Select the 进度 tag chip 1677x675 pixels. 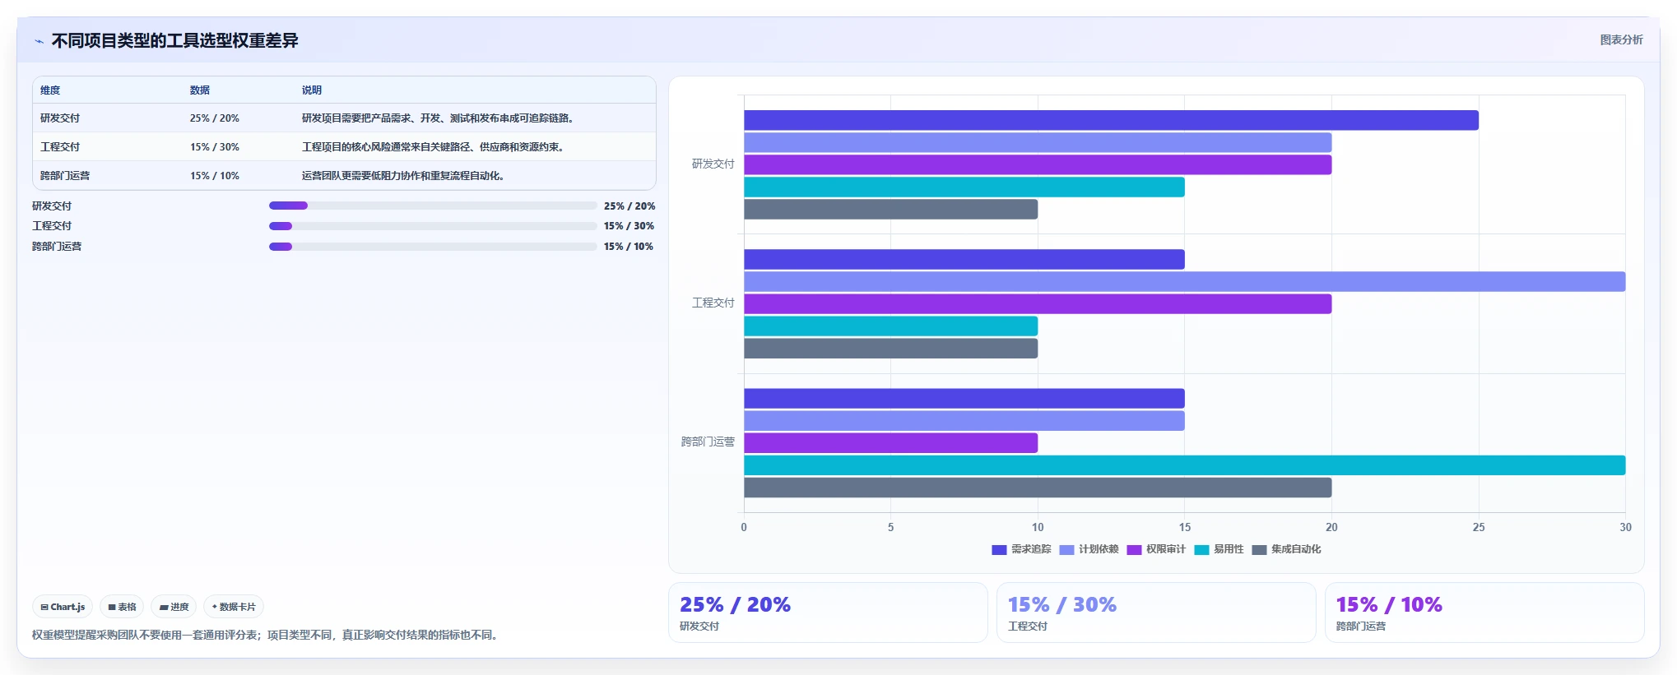[174, 607]
